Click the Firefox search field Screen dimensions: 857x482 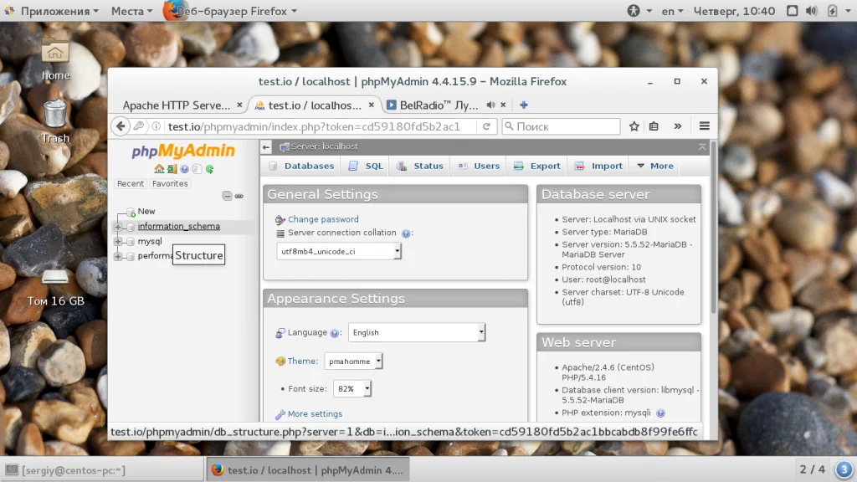click(562, 126)
